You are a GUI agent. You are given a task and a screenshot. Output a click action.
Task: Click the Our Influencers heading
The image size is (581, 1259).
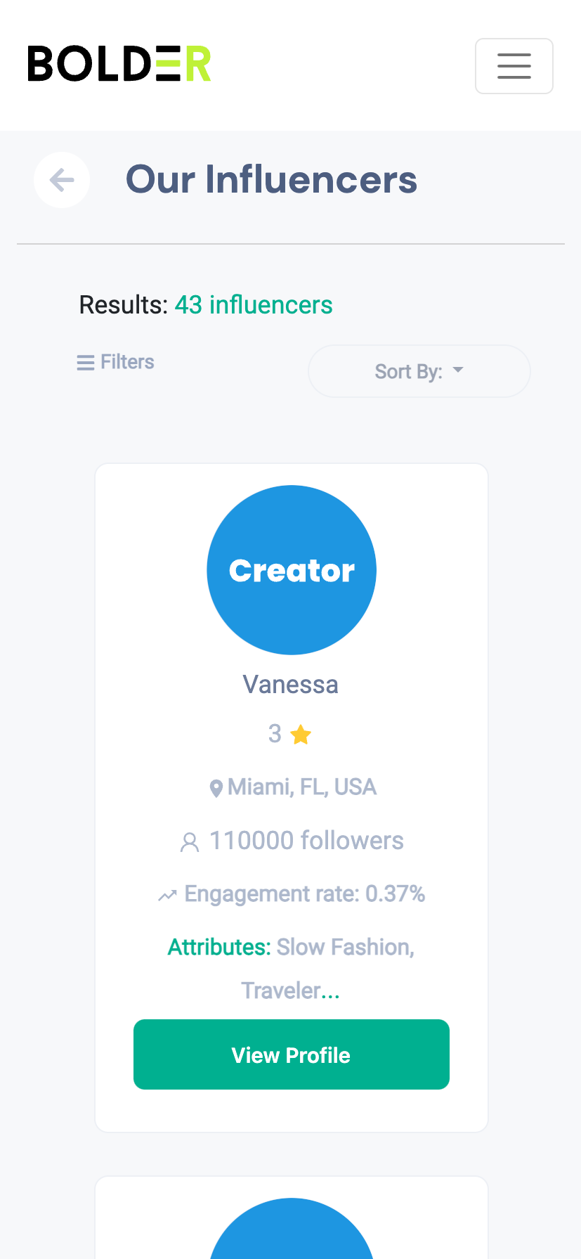(272, 179)
